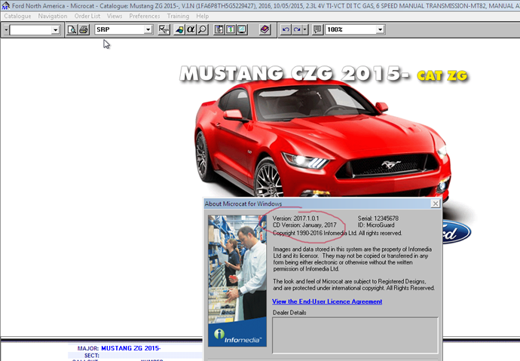Open the Catalogue menu
This screenshot has height=361, width=520.
click(17, 16)
